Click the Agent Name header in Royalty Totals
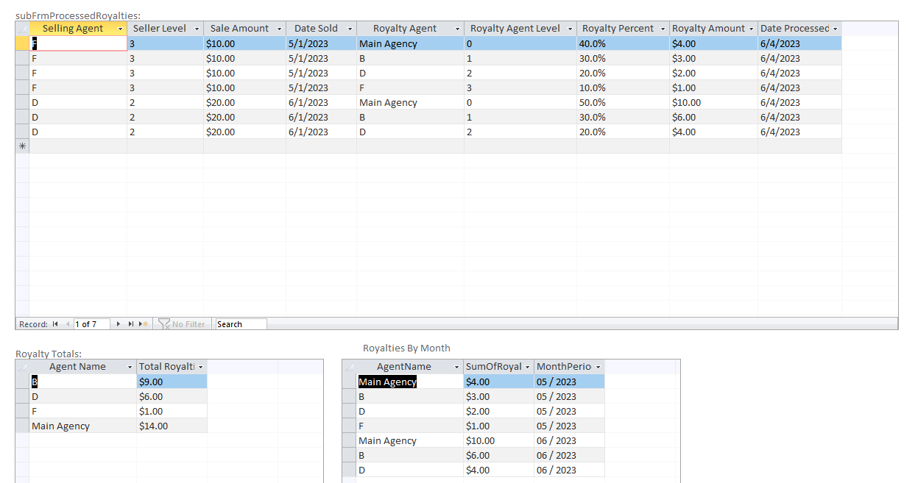Screen dimensions: 918x483 (x=77, y=367)
